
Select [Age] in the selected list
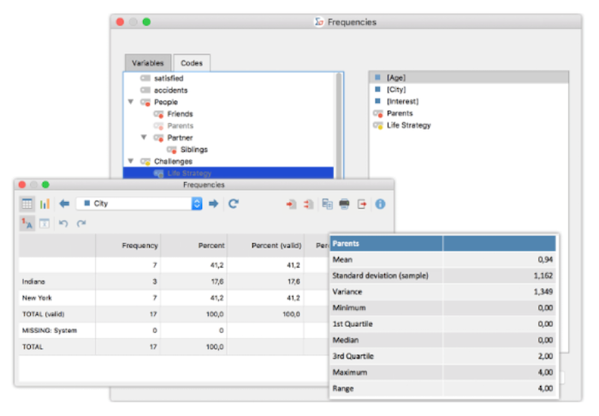click(x=395, y=77)
